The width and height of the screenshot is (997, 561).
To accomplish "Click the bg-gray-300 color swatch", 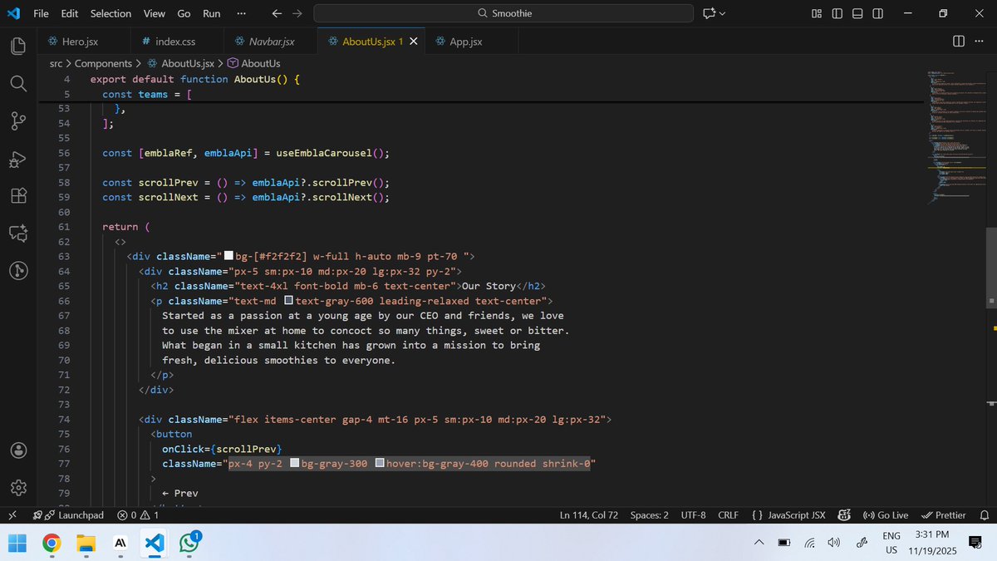I will click(294, 464).
